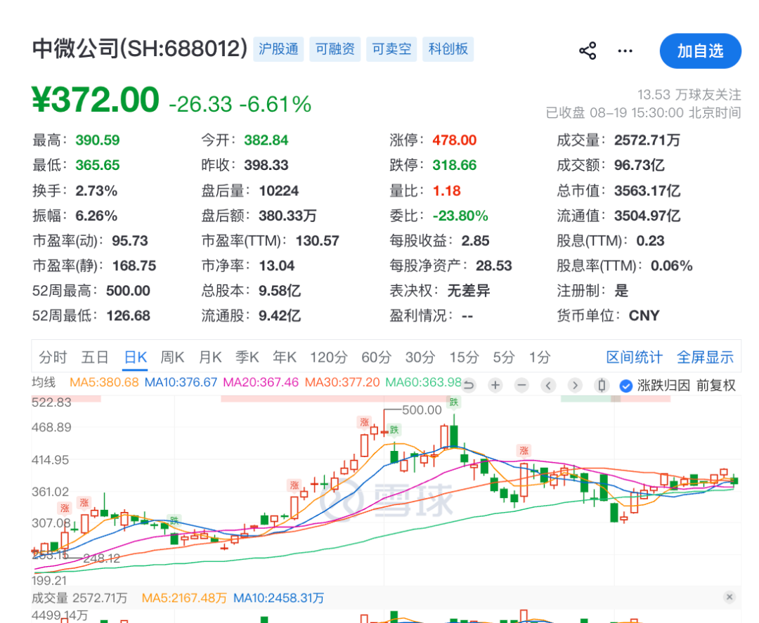759x623 pixels.
Task: Zoom in chart with plus icon
Action: click(495, 386)
